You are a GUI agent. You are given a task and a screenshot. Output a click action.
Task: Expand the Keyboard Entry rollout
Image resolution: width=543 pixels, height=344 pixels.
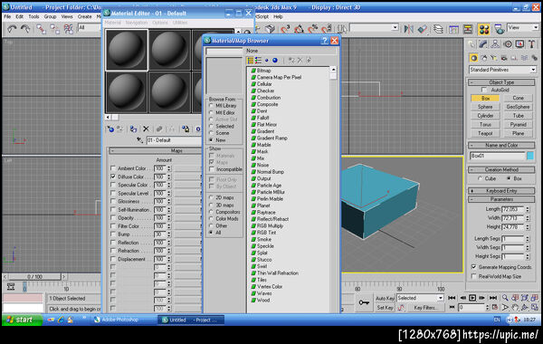[501, 191]
